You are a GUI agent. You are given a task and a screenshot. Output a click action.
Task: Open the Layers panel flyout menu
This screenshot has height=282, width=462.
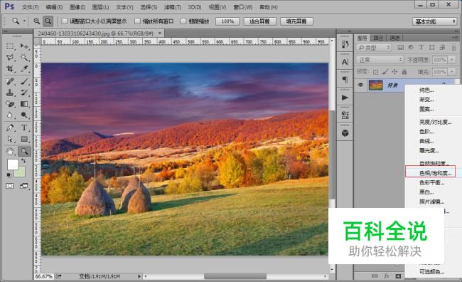click(x=455, y=38)
